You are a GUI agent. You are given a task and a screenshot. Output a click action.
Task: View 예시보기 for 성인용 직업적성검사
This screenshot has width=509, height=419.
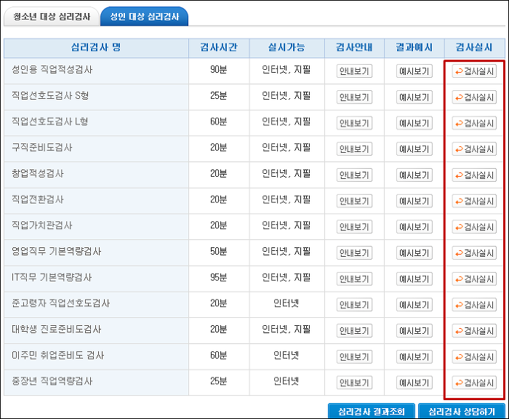click(414, 71)
